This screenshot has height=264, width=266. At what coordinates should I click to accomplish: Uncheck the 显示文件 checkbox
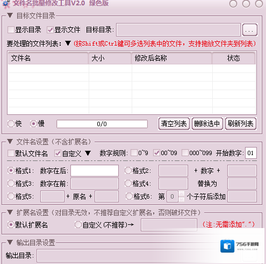[50, 30]
